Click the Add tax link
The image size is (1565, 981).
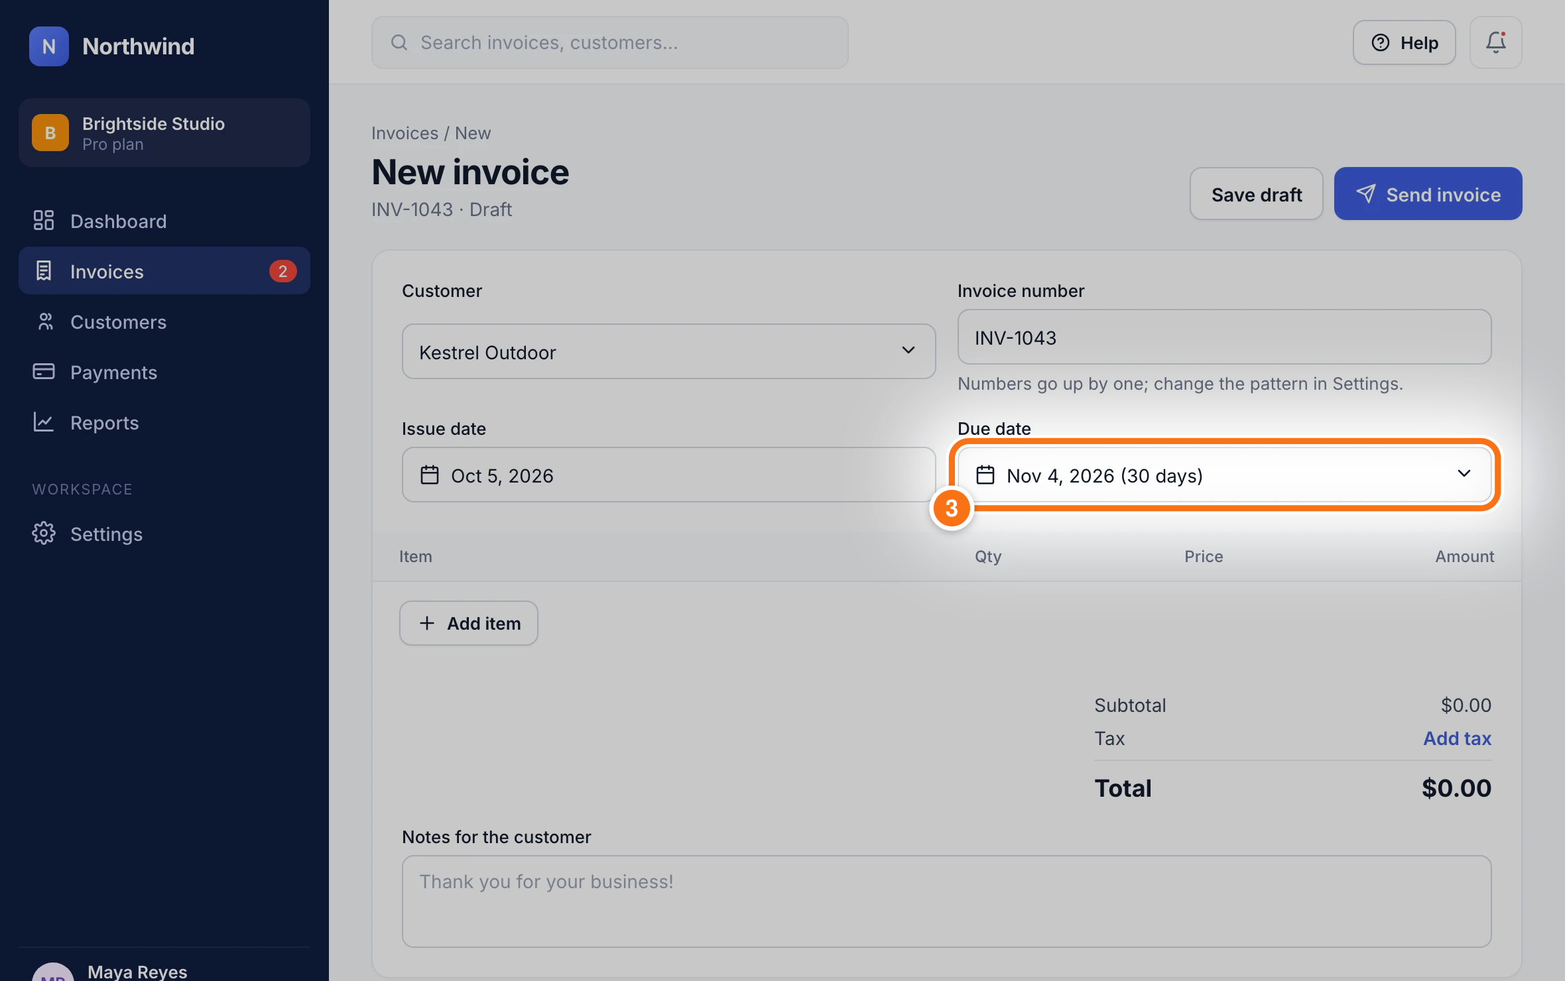(x=1458, y=738)
